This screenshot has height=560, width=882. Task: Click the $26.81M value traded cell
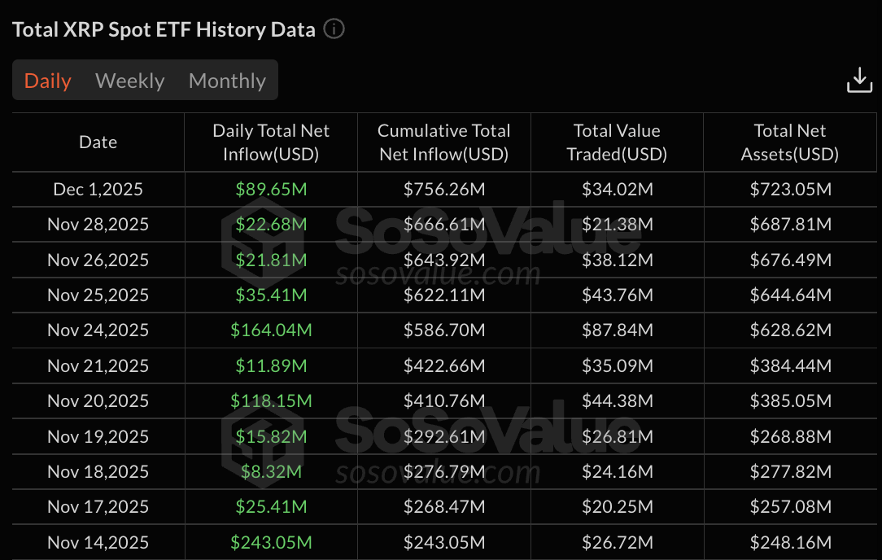[617, 436]
